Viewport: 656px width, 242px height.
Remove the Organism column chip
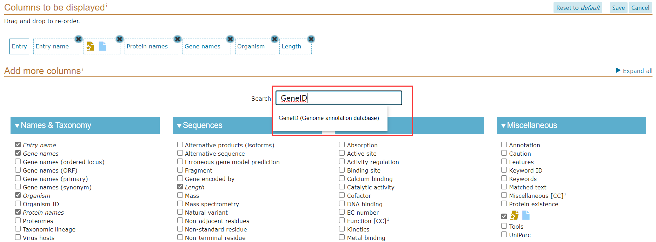tap(275, 39)
